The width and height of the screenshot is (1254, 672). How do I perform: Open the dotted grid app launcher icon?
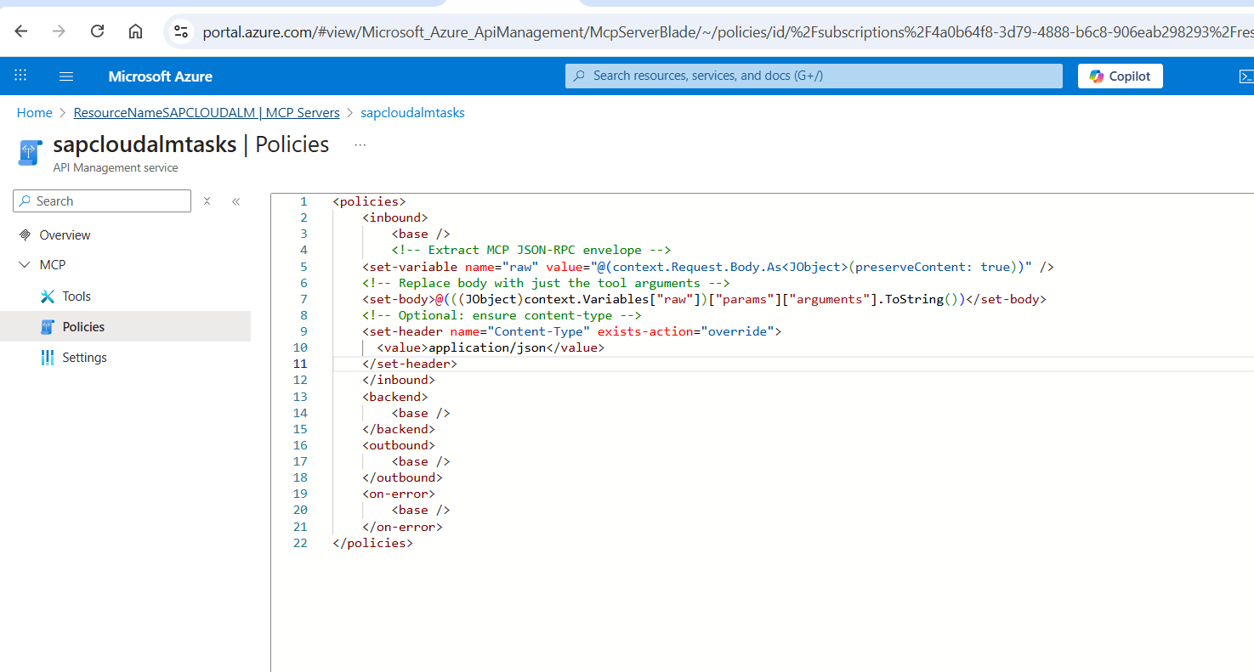point(21,76)
